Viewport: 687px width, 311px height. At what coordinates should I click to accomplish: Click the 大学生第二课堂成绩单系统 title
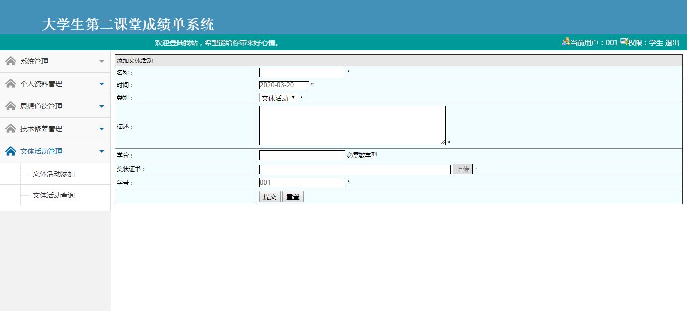(128, 24)
